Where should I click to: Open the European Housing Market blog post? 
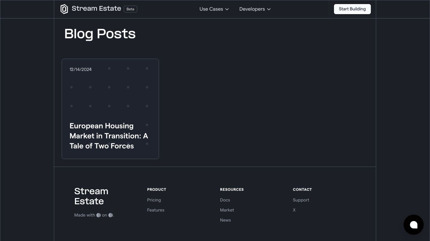click(110, 109)
